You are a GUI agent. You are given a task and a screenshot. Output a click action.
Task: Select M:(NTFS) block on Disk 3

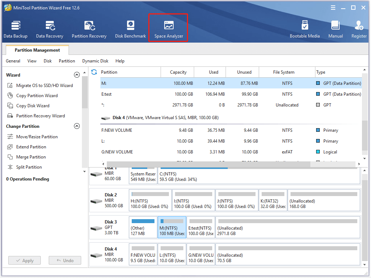pyautogui.click(x=172, y=227)
